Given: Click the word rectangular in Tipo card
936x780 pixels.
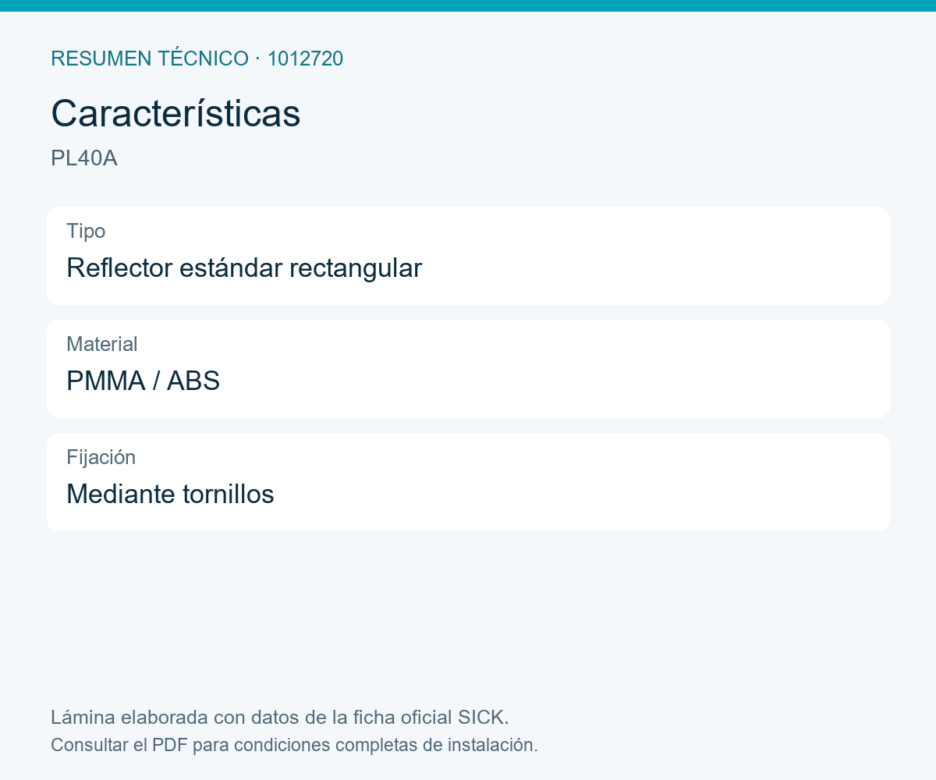Looking at the screenshot, I should (x=356, y=268).
